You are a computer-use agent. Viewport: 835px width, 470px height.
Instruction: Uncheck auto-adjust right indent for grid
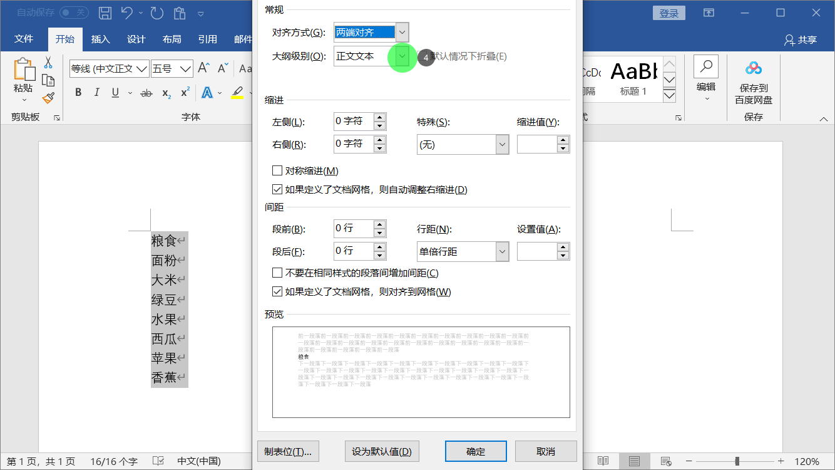pos(277,189)
